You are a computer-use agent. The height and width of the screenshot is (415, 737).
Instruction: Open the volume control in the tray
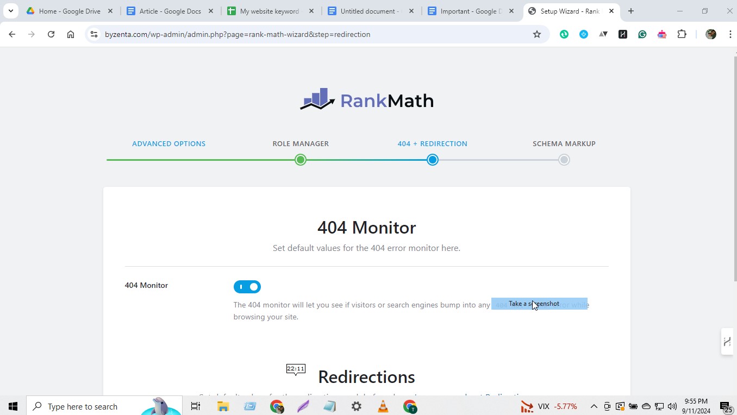point(672,406)
